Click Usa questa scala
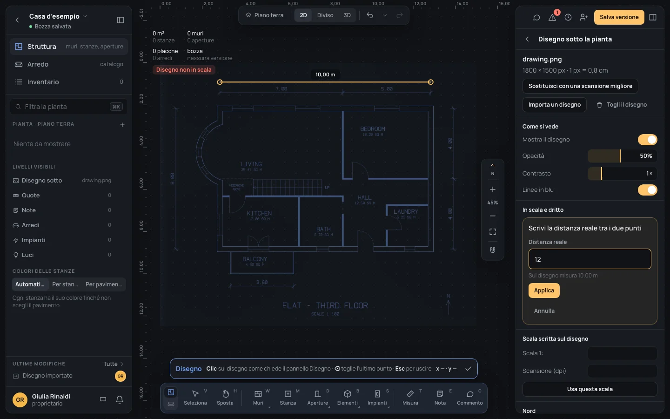Screen dimensions: 670x419 tap(590, 389)
